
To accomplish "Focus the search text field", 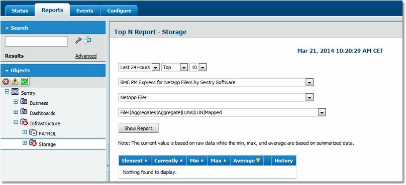I will tap(37, 41).
